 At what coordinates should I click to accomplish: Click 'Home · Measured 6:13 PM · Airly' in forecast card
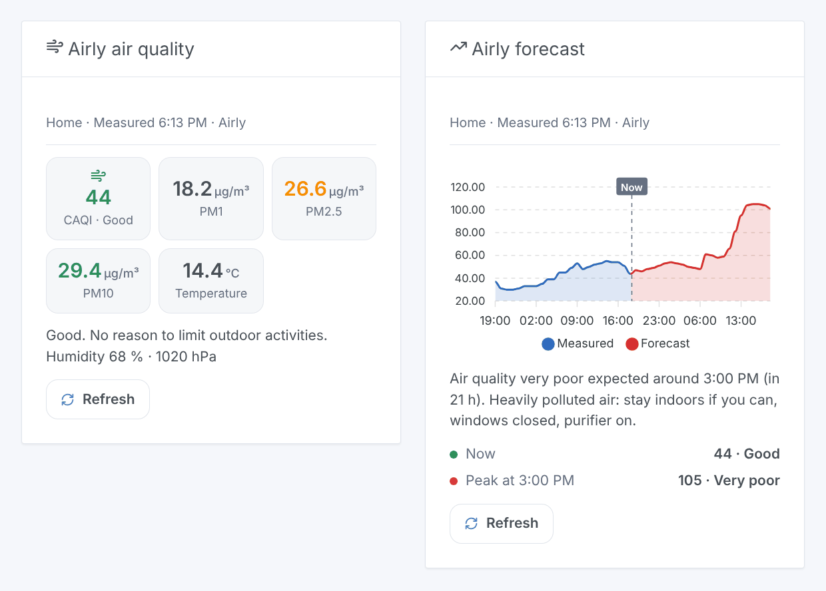[550, 122]
